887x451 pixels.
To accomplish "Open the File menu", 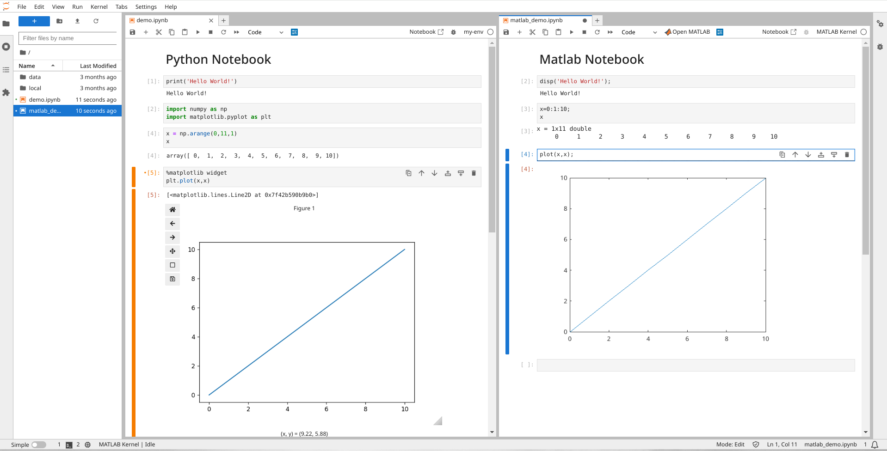I will pos(22,6).
